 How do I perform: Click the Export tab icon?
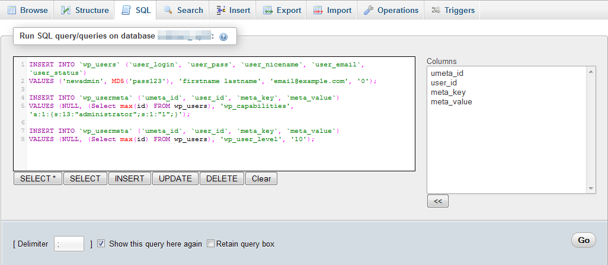click(x=268, y=10)
